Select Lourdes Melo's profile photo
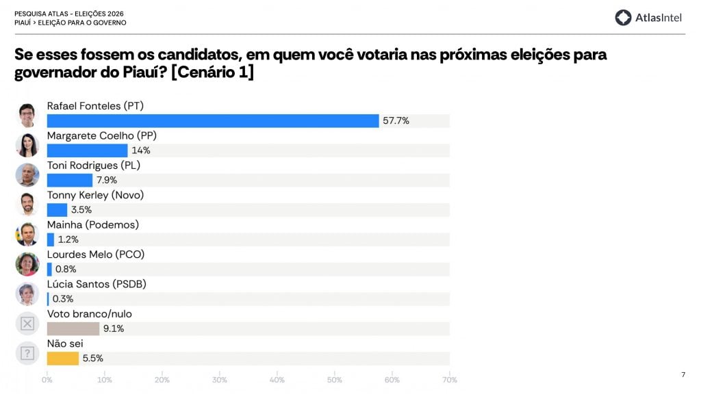The height and width of the screenshot is (394, 701). click(x=27, y=264)
